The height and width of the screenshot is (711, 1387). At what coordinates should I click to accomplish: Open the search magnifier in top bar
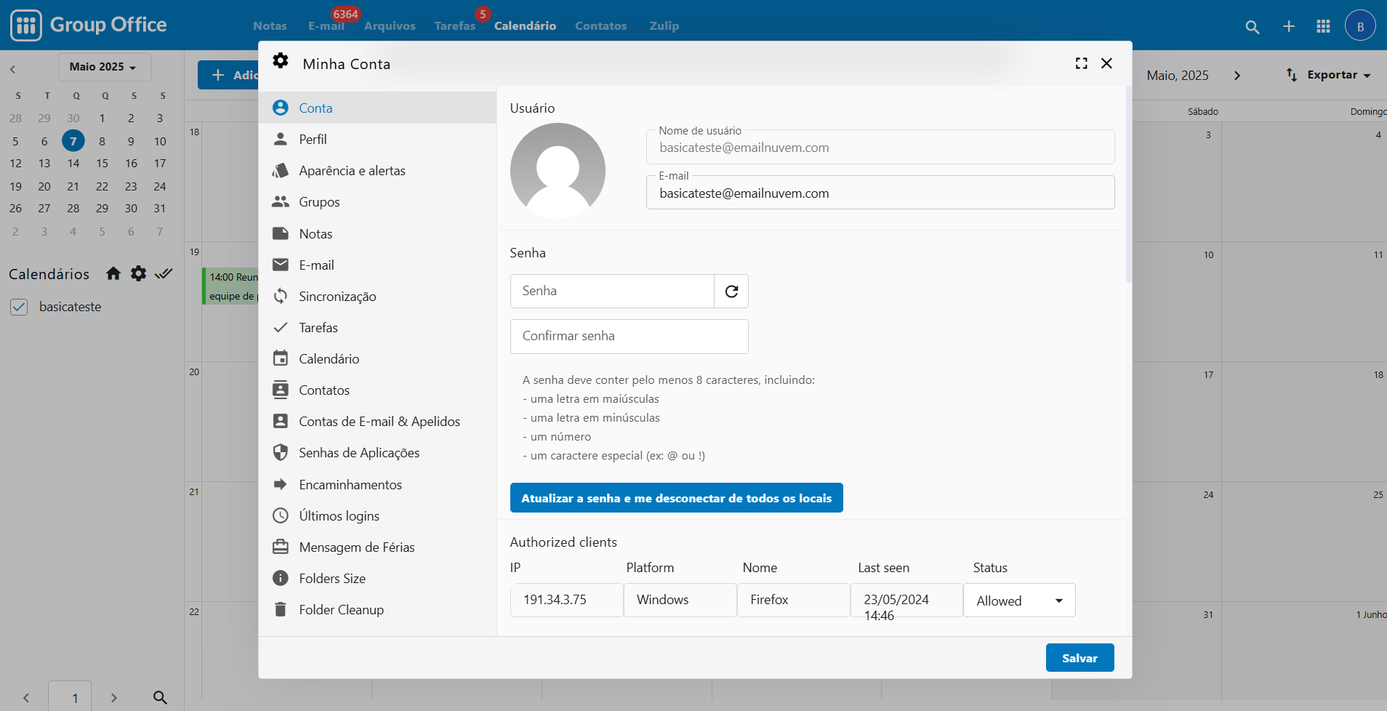click(x=1252, y=27)
